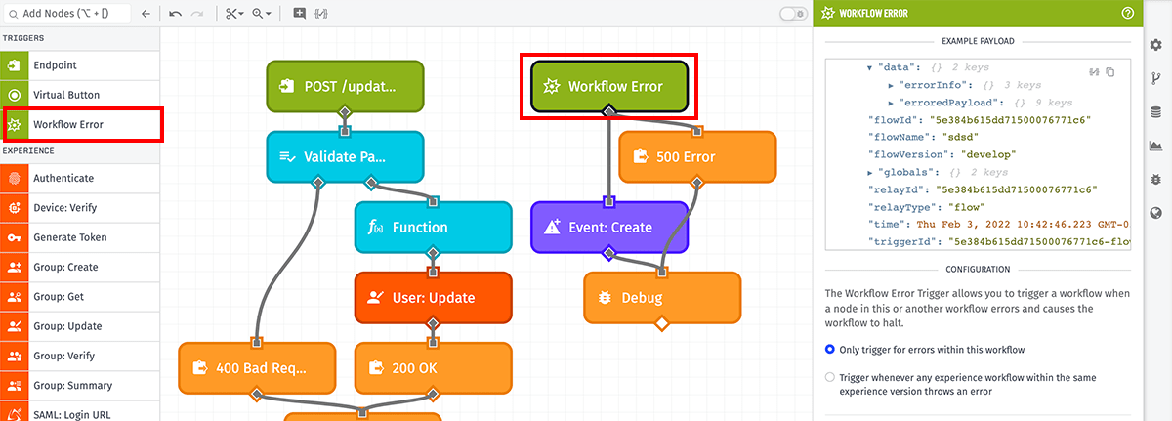Click the compare icon beside copy payload
The width and height of the screenshot is (1172, 421).
1096,72
